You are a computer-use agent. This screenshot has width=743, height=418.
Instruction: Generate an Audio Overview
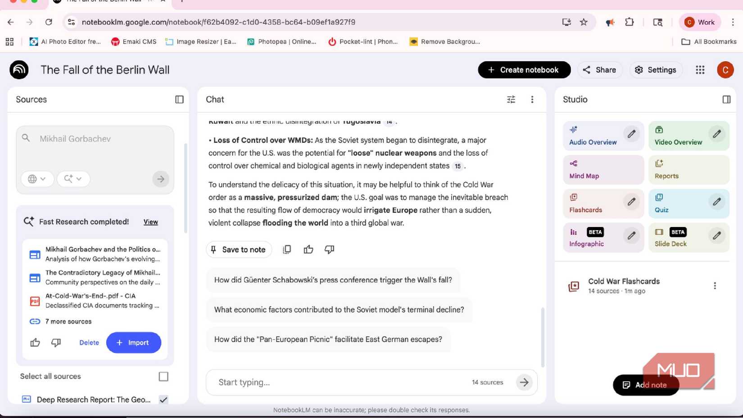tap(593, 135)
